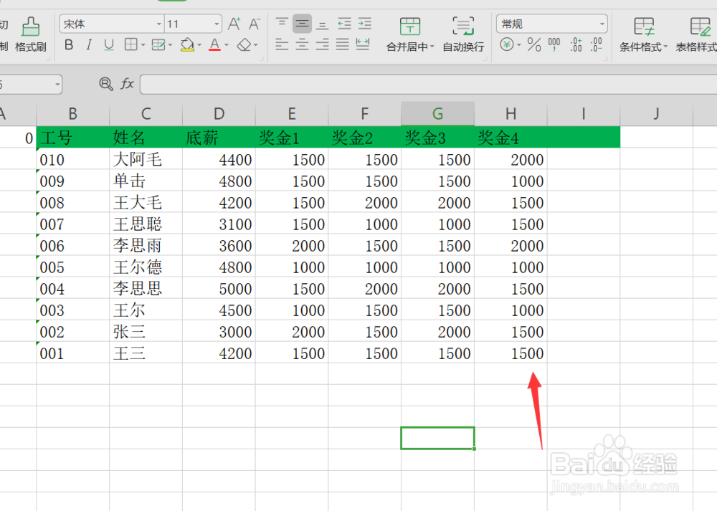Select column J header
The width and height of the screenshot is (717, 511).
pos(657,113)
